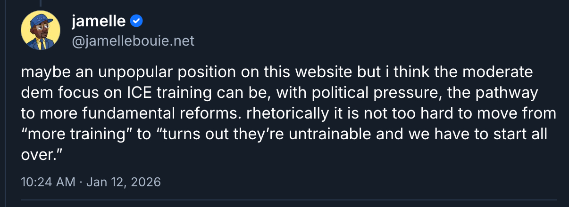
Task: Click the @jamellebouie.net handle
Action: coord(133,41)
